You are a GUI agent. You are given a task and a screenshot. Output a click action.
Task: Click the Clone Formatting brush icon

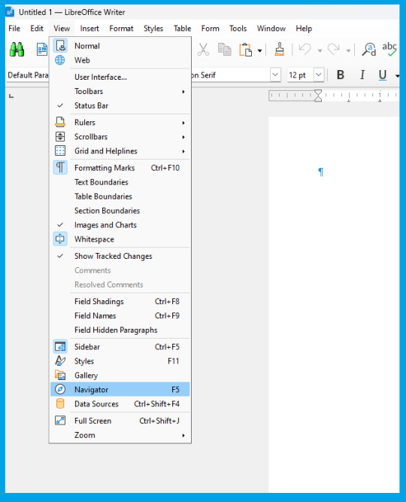[x=279, y=50]
